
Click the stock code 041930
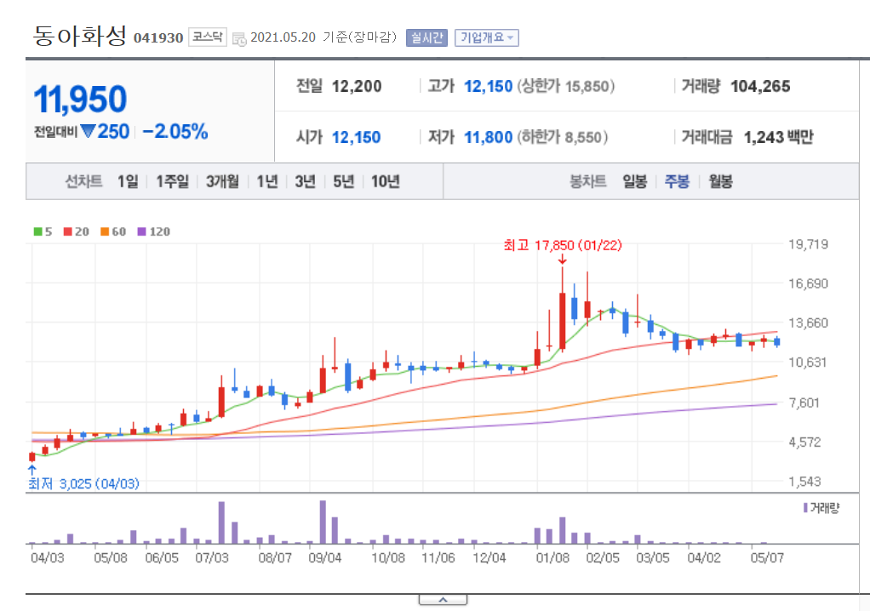(158, 37)
